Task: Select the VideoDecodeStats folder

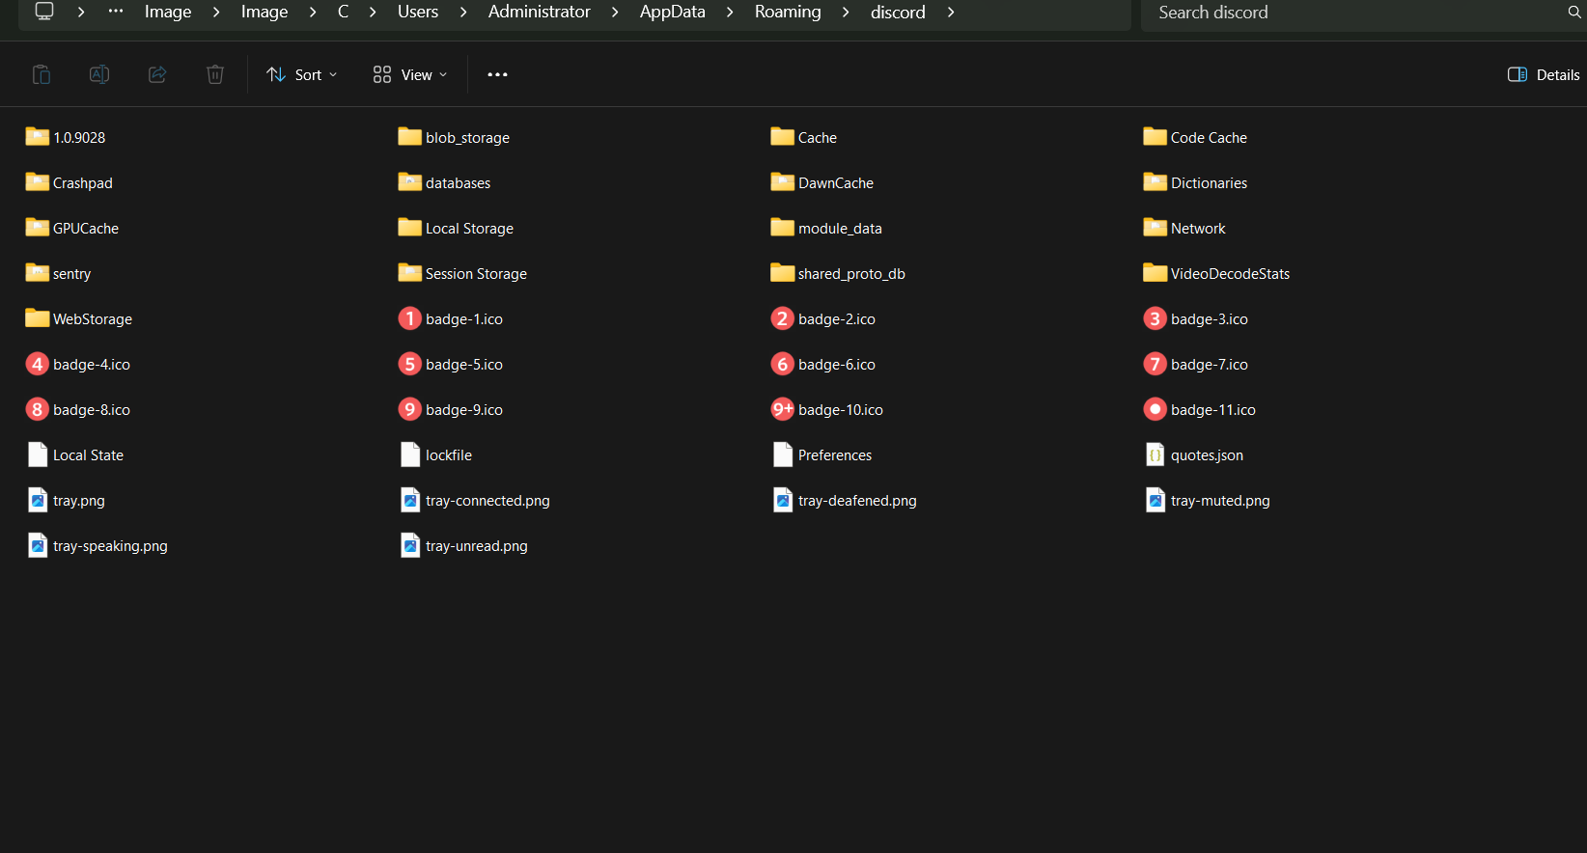Action: [1216, 273]
